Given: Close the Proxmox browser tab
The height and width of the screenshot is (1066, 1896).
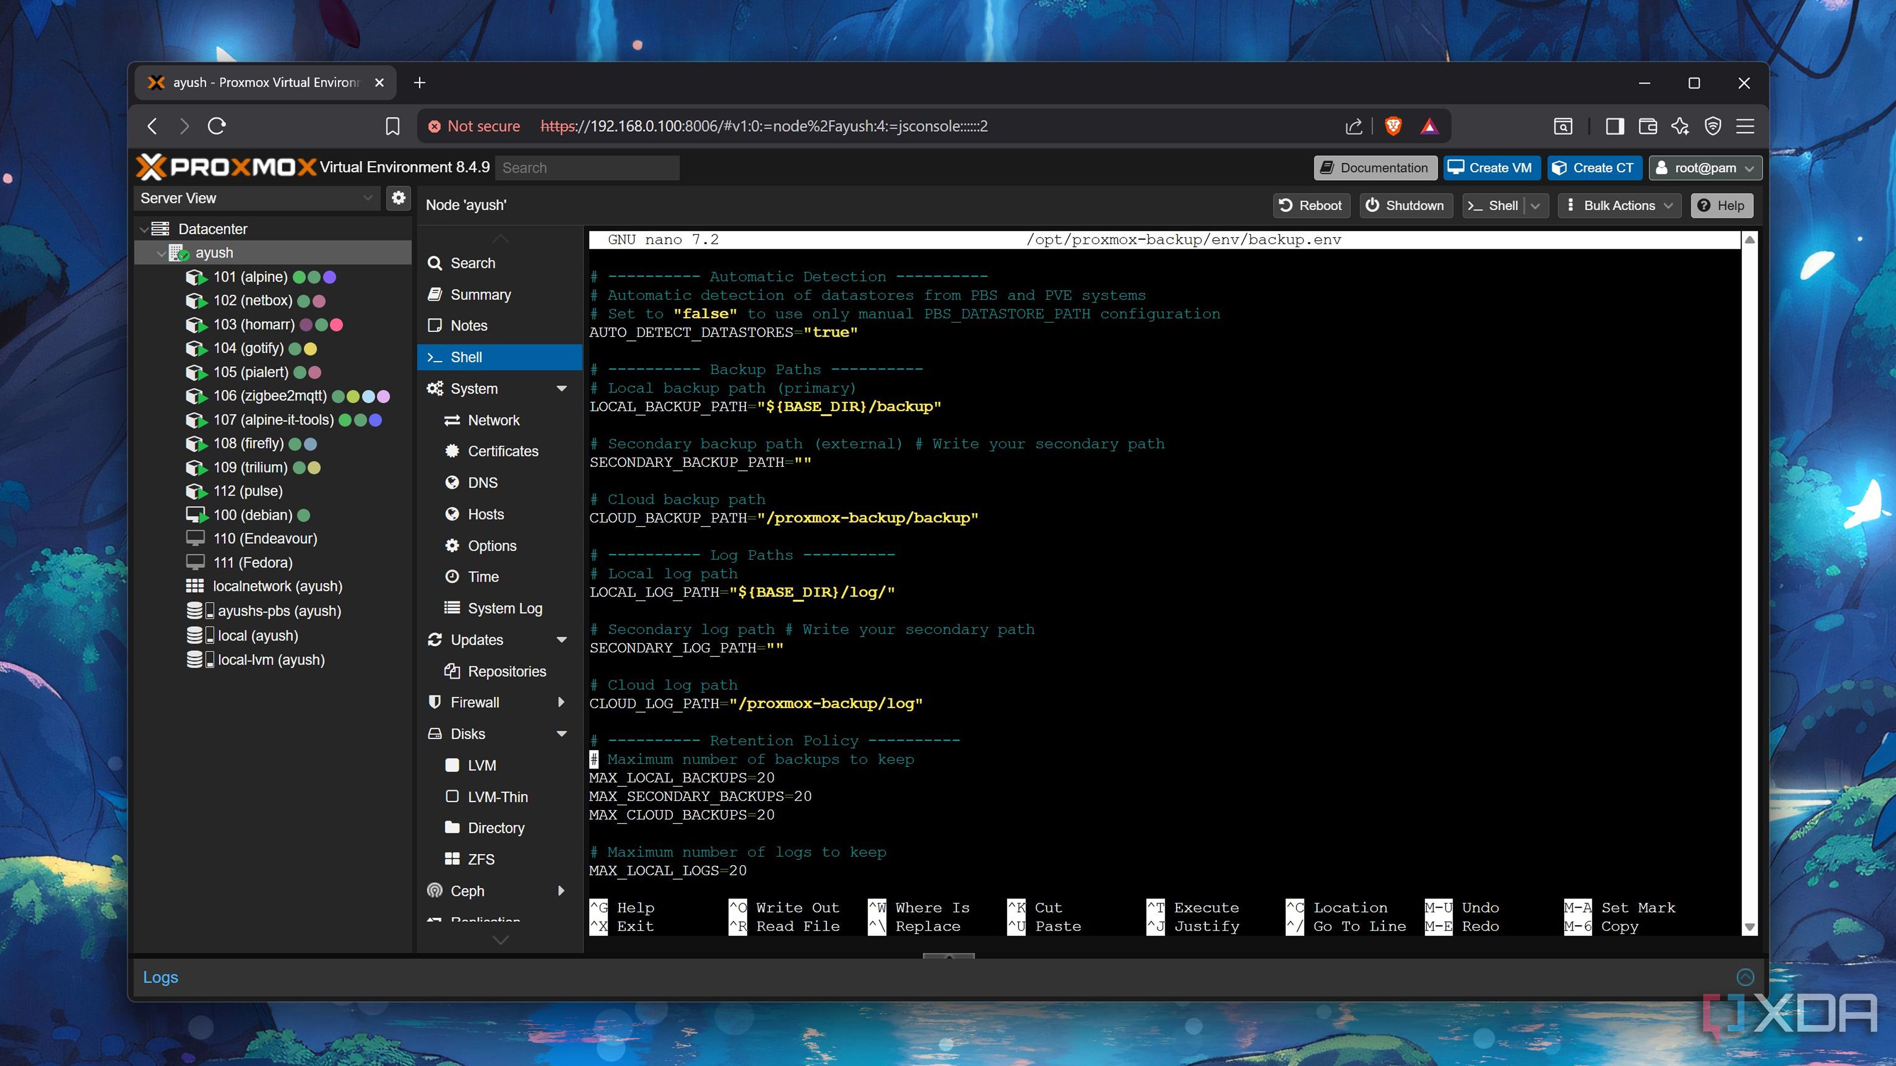Looking at the screenshot, I should click(379, 82).
